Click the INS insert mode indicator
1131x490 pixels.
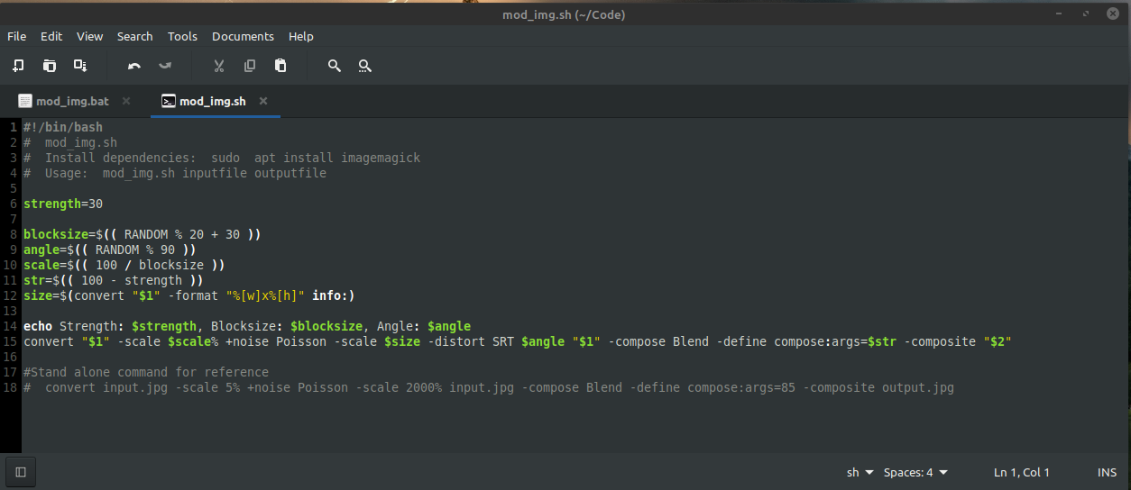tap(1107, 472)
